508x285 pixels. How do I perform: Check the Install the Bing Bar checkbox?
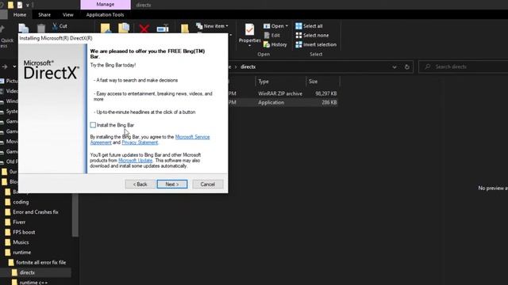click(93, 125)
